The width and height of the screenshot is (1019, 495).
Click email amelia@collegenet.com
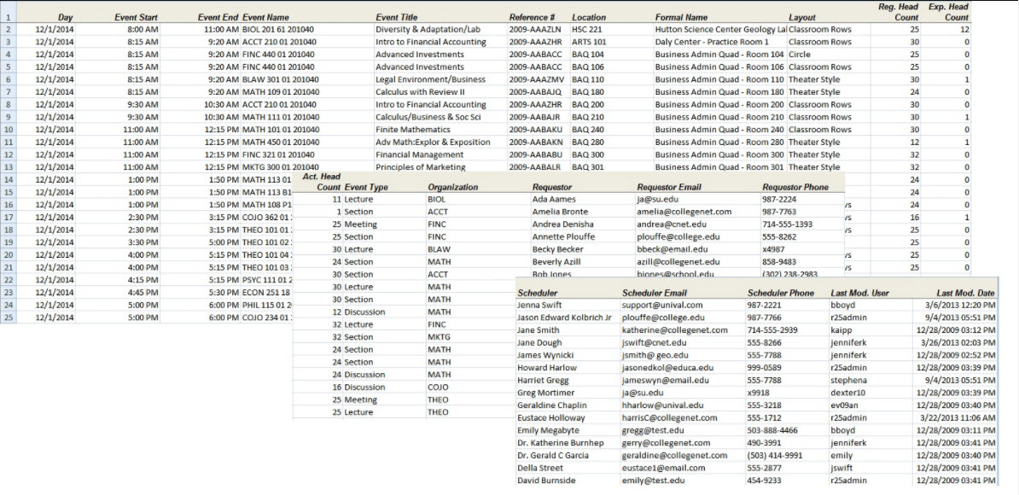(684, 212)
